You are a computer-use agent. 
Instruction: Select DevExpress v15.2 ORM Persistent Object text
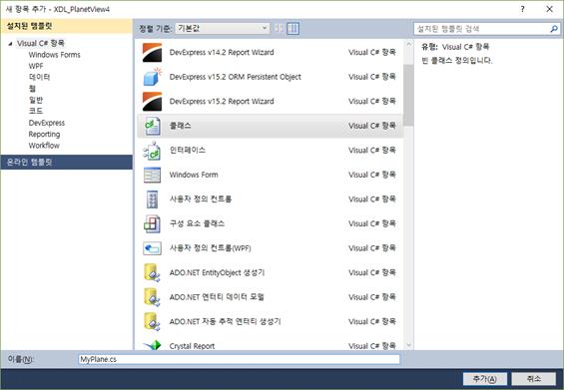(x=236, y=77)
